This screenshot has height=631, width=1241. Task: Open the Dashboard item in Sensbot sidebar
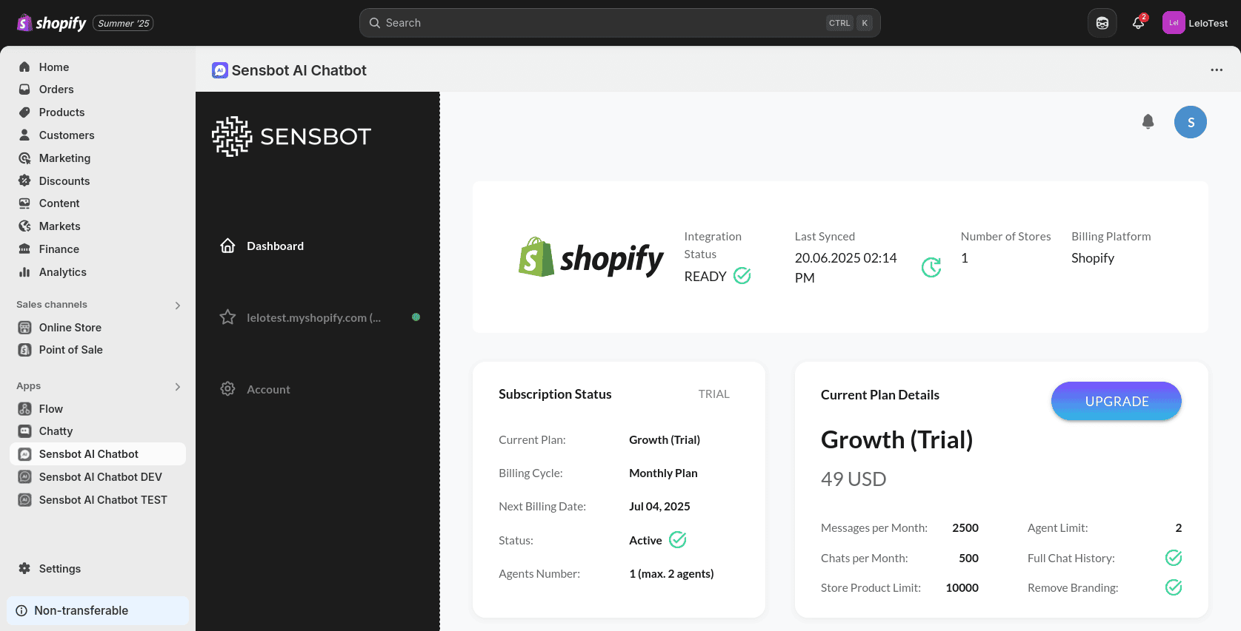click(x=275, y=246)
